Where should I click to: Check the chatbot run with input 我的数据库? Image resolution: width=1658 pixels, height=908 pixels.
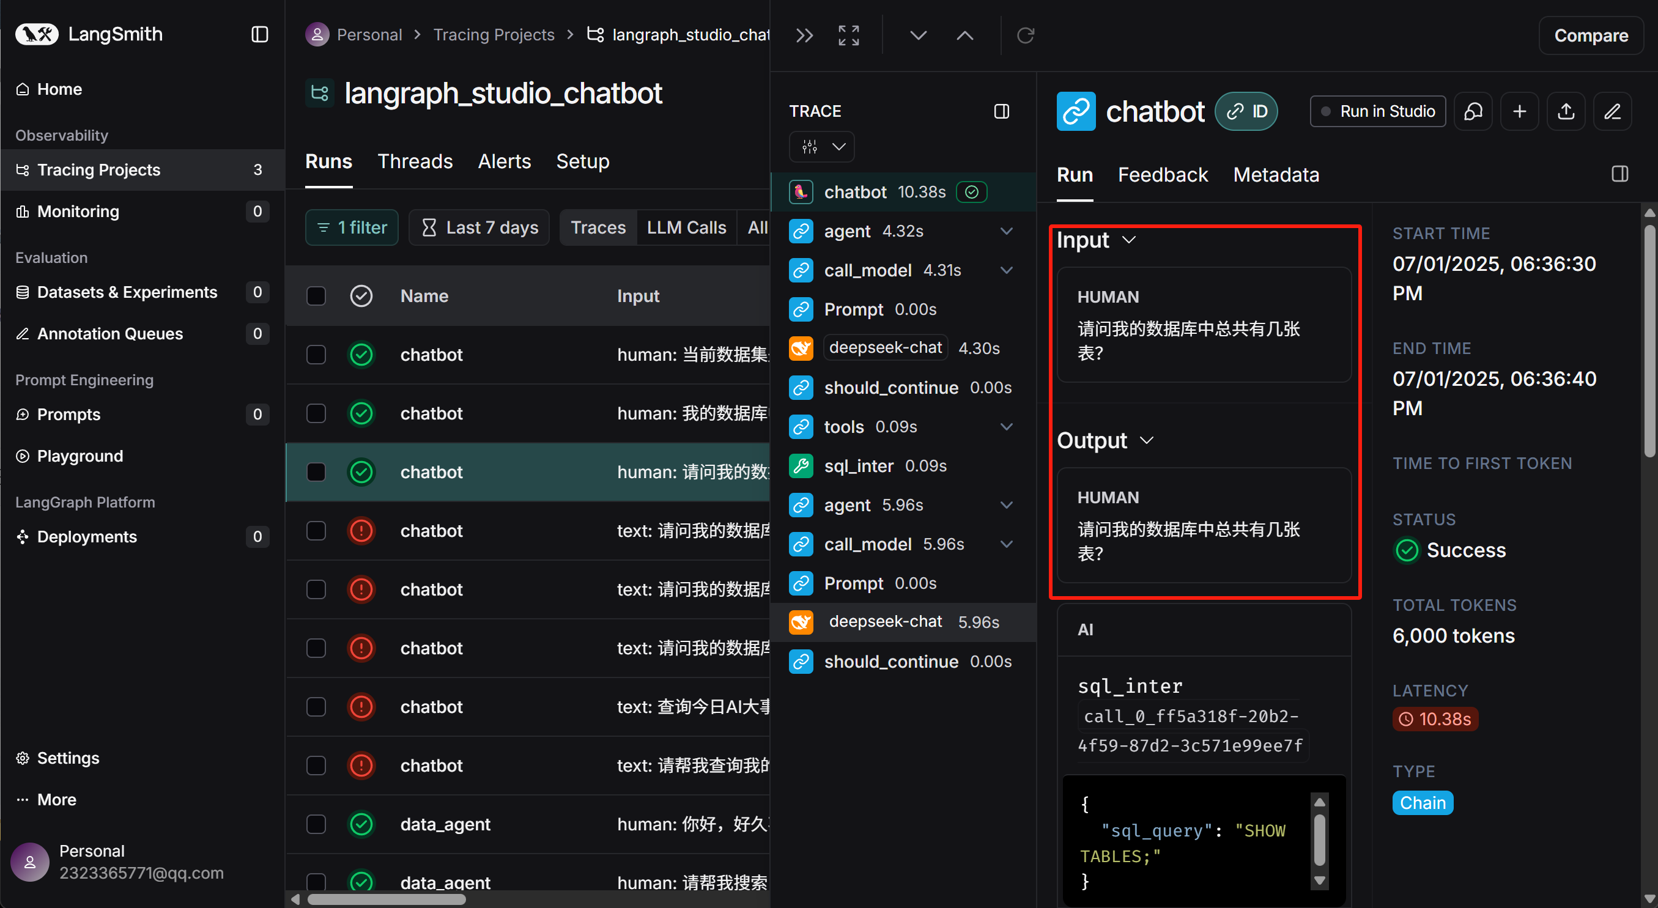pos(316,413)
